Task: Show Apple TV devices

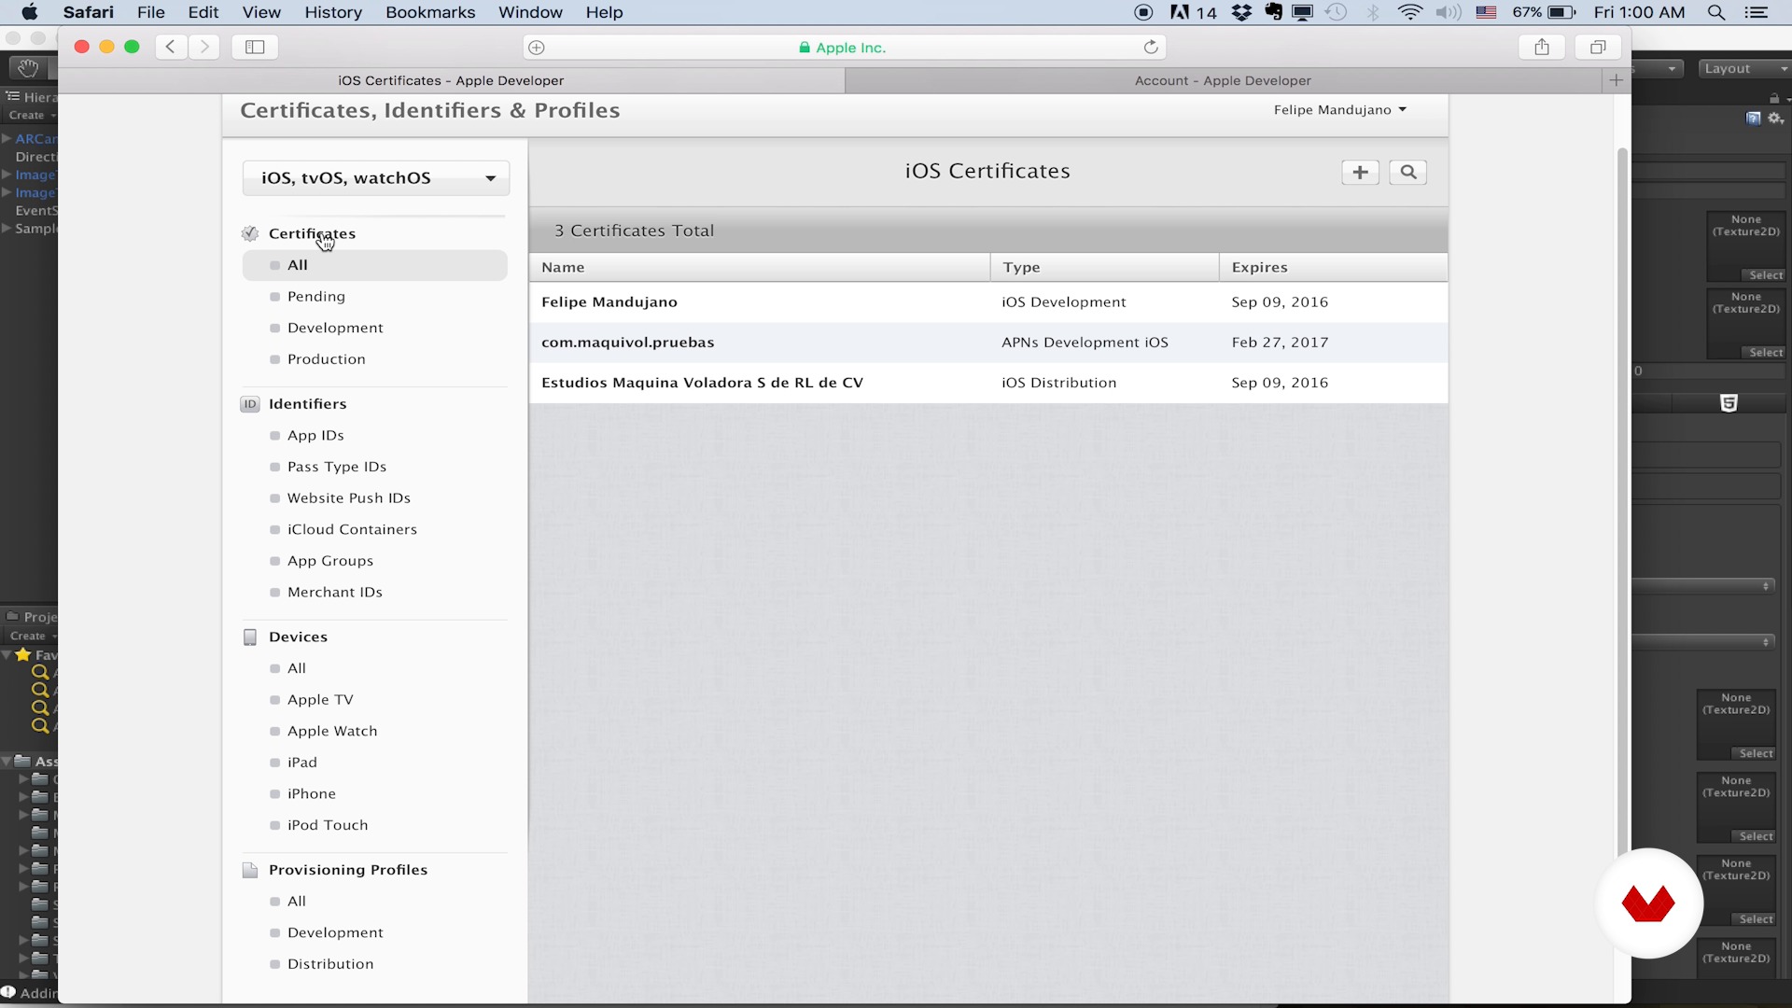Action: [320, 700]
